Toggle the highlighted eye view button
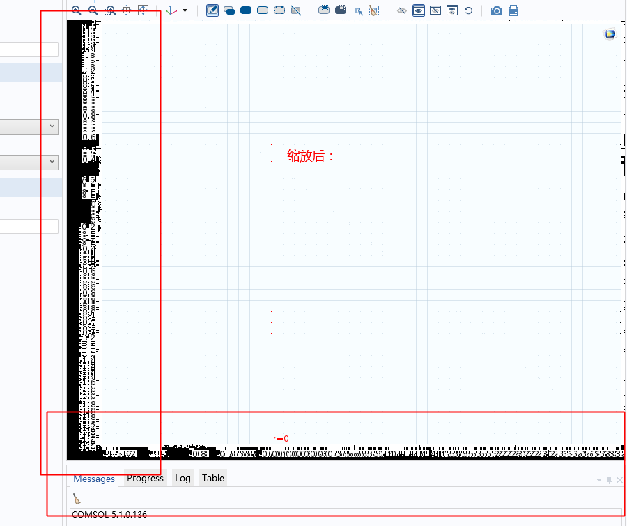 (419, 10)
